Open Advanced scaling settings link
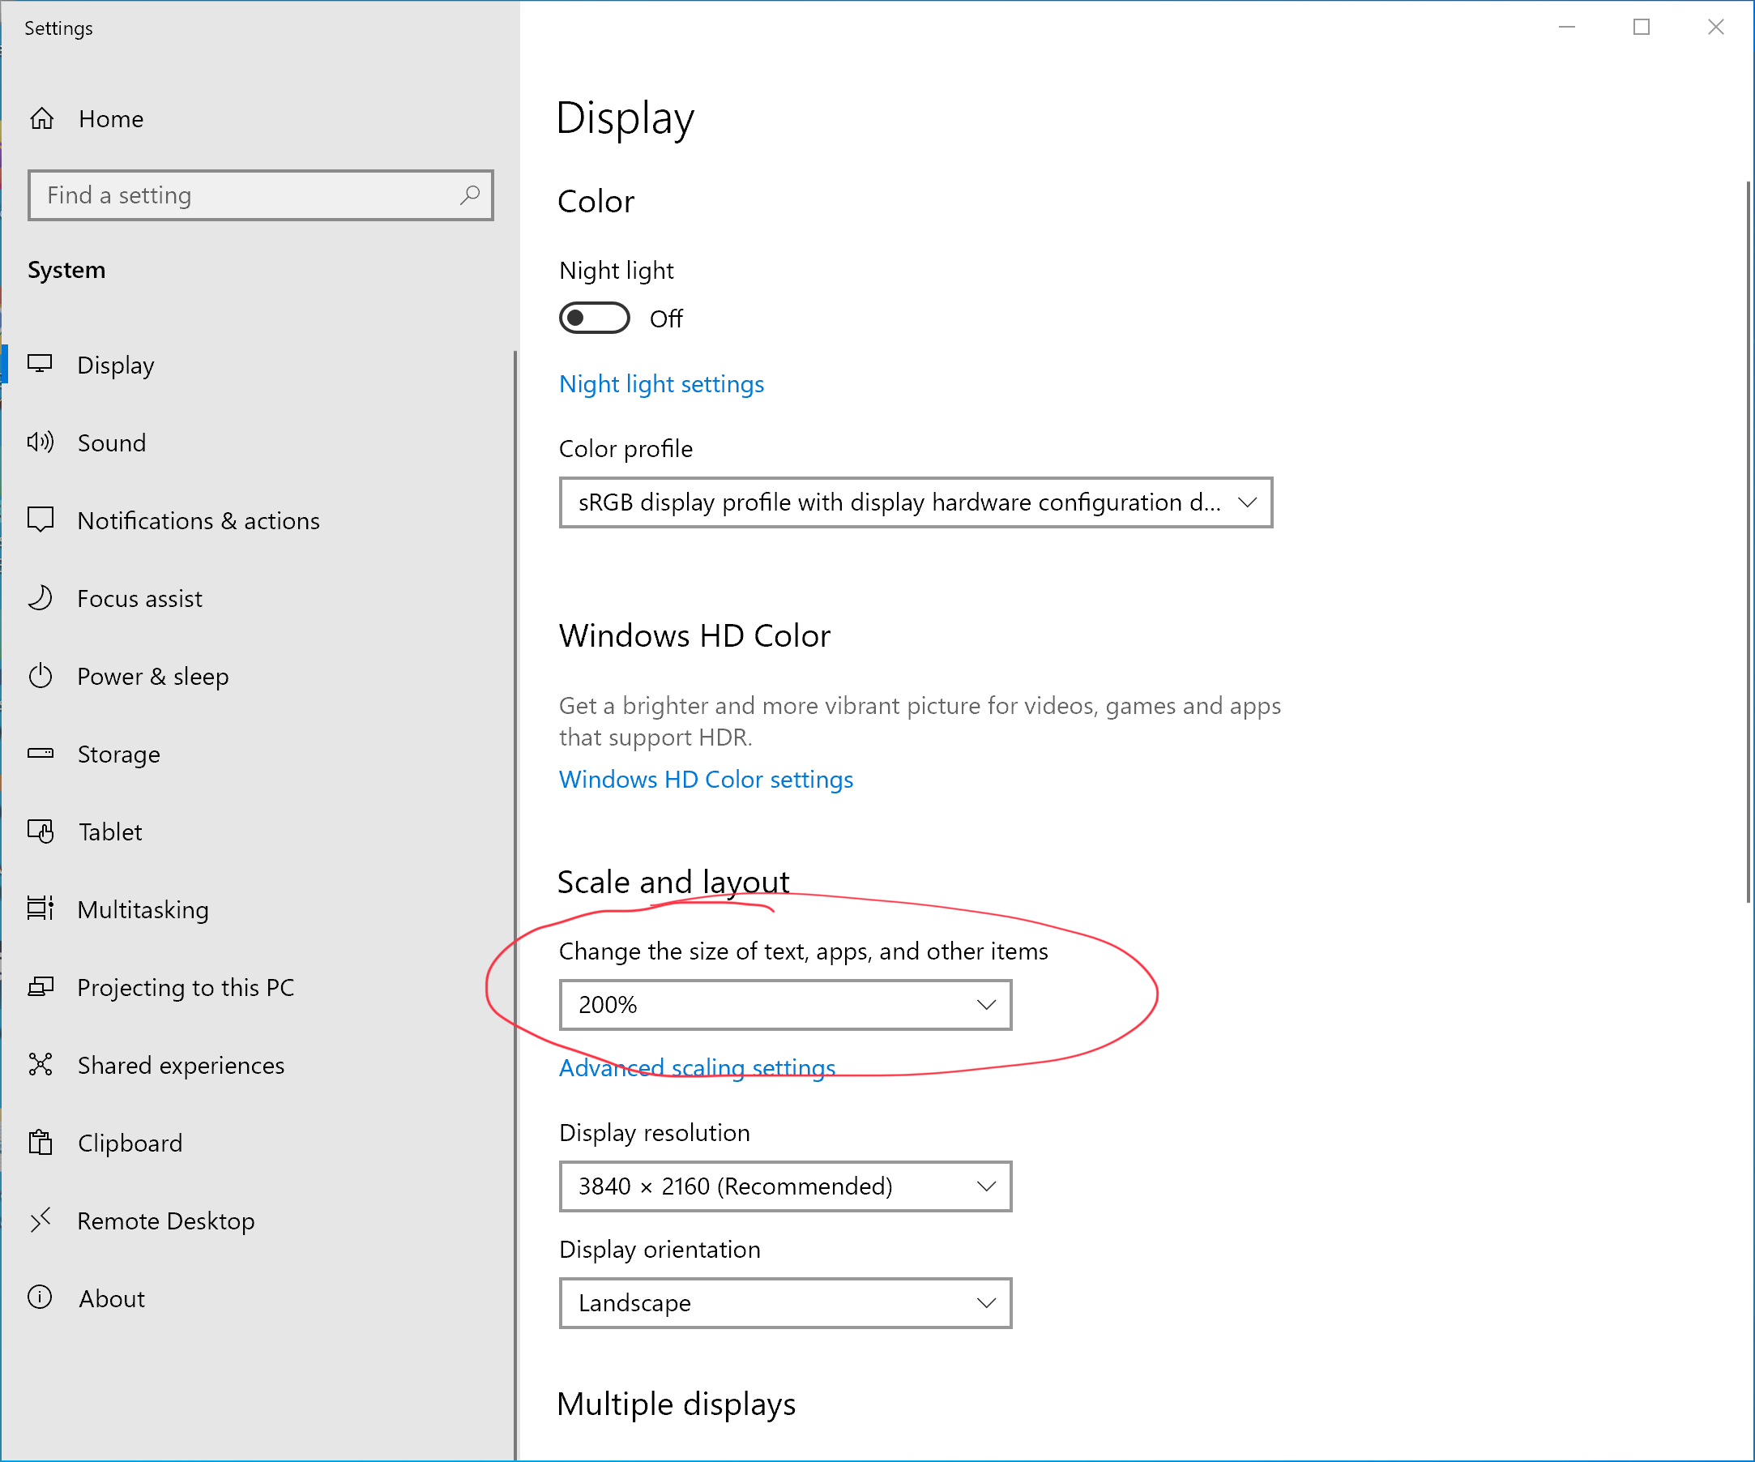The width and height of the screenshot is (1755, 1462). (x=697, y=1067)
